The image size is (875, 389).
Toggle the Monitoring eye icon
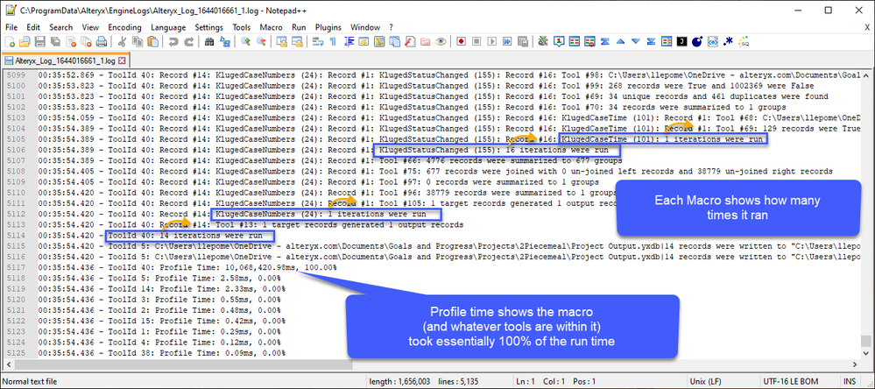[x=441, y=41]
